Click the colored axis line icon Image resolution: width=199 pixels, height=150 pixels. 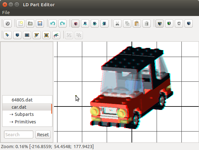(56, 35)
